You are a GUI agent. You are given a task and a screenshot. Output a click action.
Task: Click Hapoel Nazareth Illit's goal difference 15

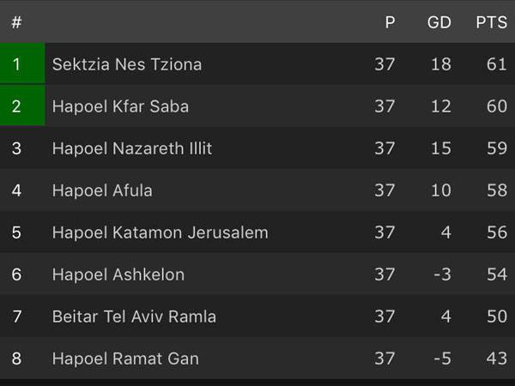[x=440, y=148]
